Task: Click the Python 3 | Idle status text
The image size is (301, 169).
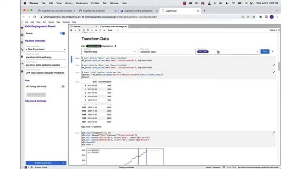Action: pos(41,167)
